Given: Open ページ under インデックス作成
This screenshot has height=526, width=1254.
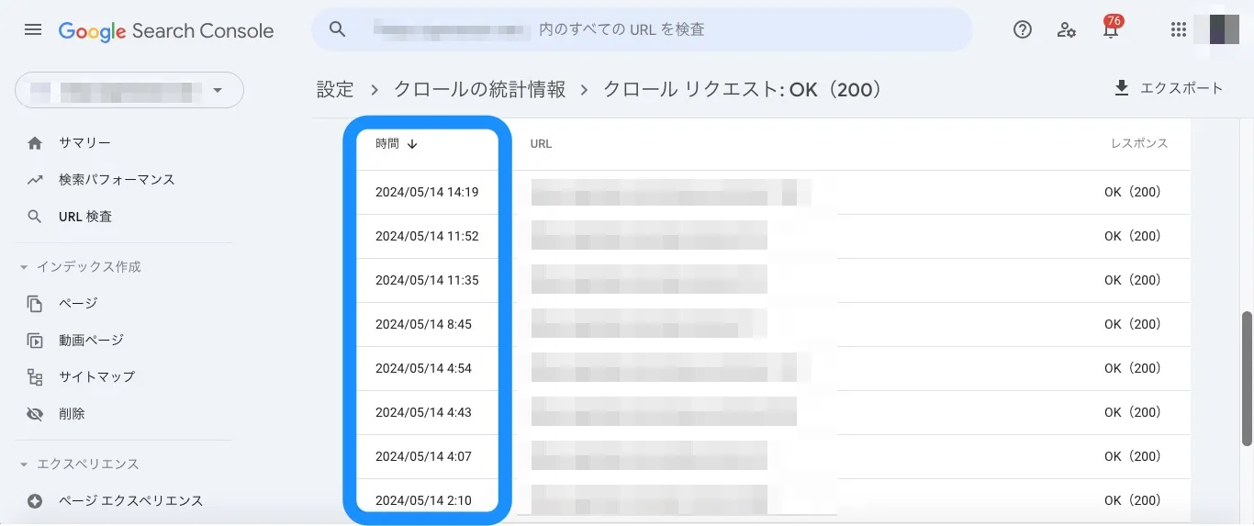Looking at the screenshot, I should coord(78,303).
